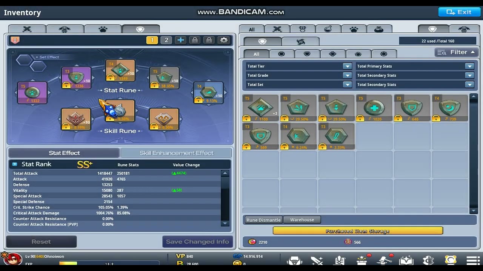Click stat list scroll down arrow
The width and height of the screenshot is (483, 271).
click(x=225, y=223)
